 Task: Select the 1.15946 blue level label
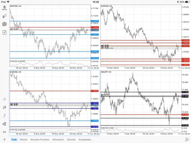[x=95, y=121]
